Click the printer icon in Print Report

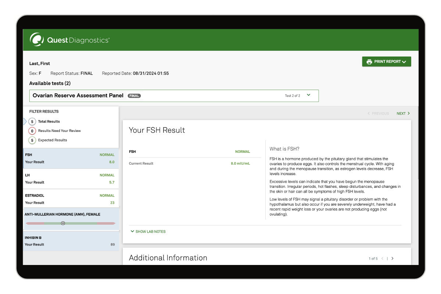[x=369, y=62]
